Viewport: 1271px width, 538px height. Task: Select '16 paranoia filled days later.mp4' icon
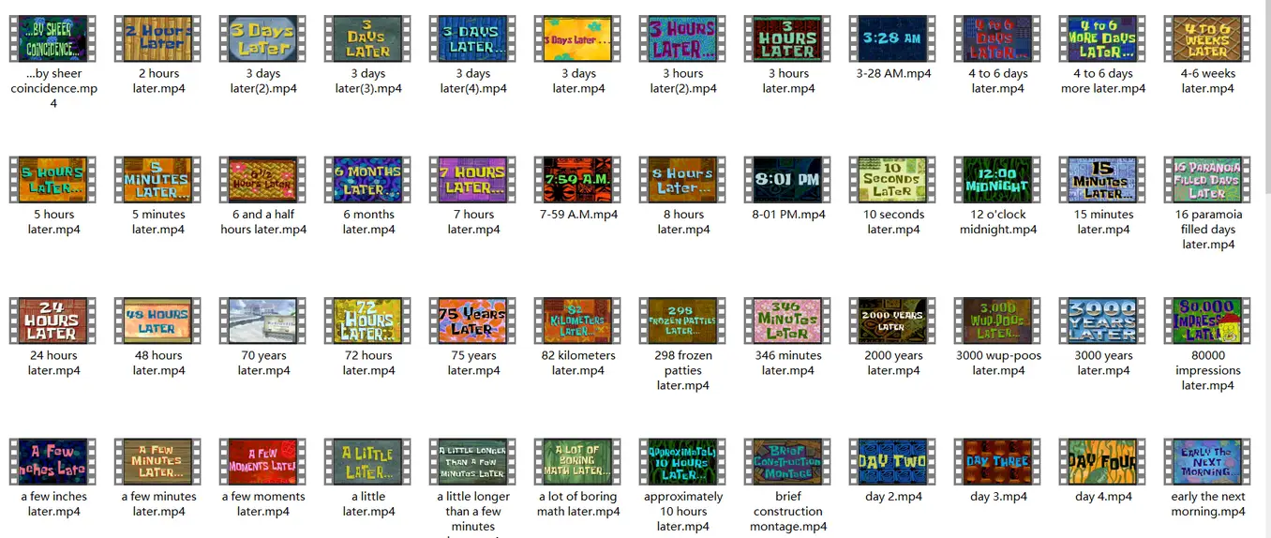click(x=1208, y=180)
